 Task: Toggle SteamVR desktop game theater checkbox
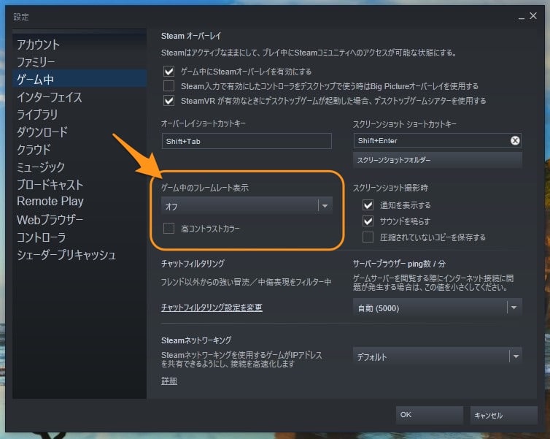point(169,101)
